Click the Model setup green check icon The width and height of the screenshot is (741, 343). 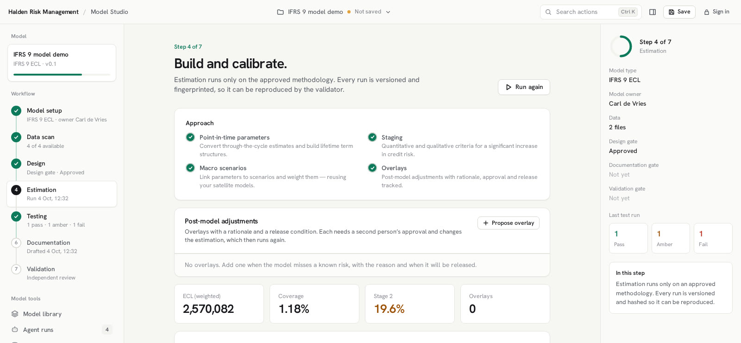(x=16, y=111)
